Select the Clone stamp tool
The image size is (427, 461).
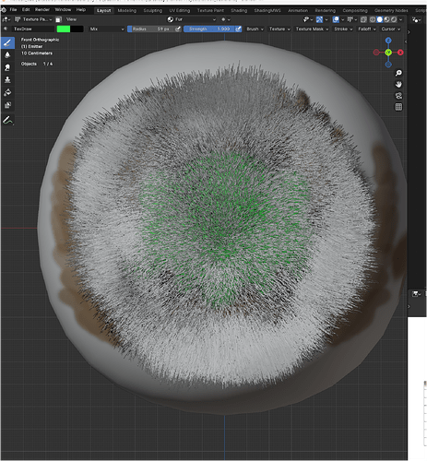[x=7, y=80]
